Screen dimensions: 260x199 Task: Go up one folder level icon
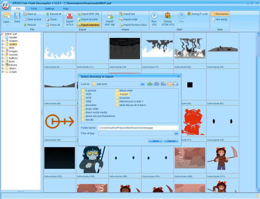[x=150, y=84]
